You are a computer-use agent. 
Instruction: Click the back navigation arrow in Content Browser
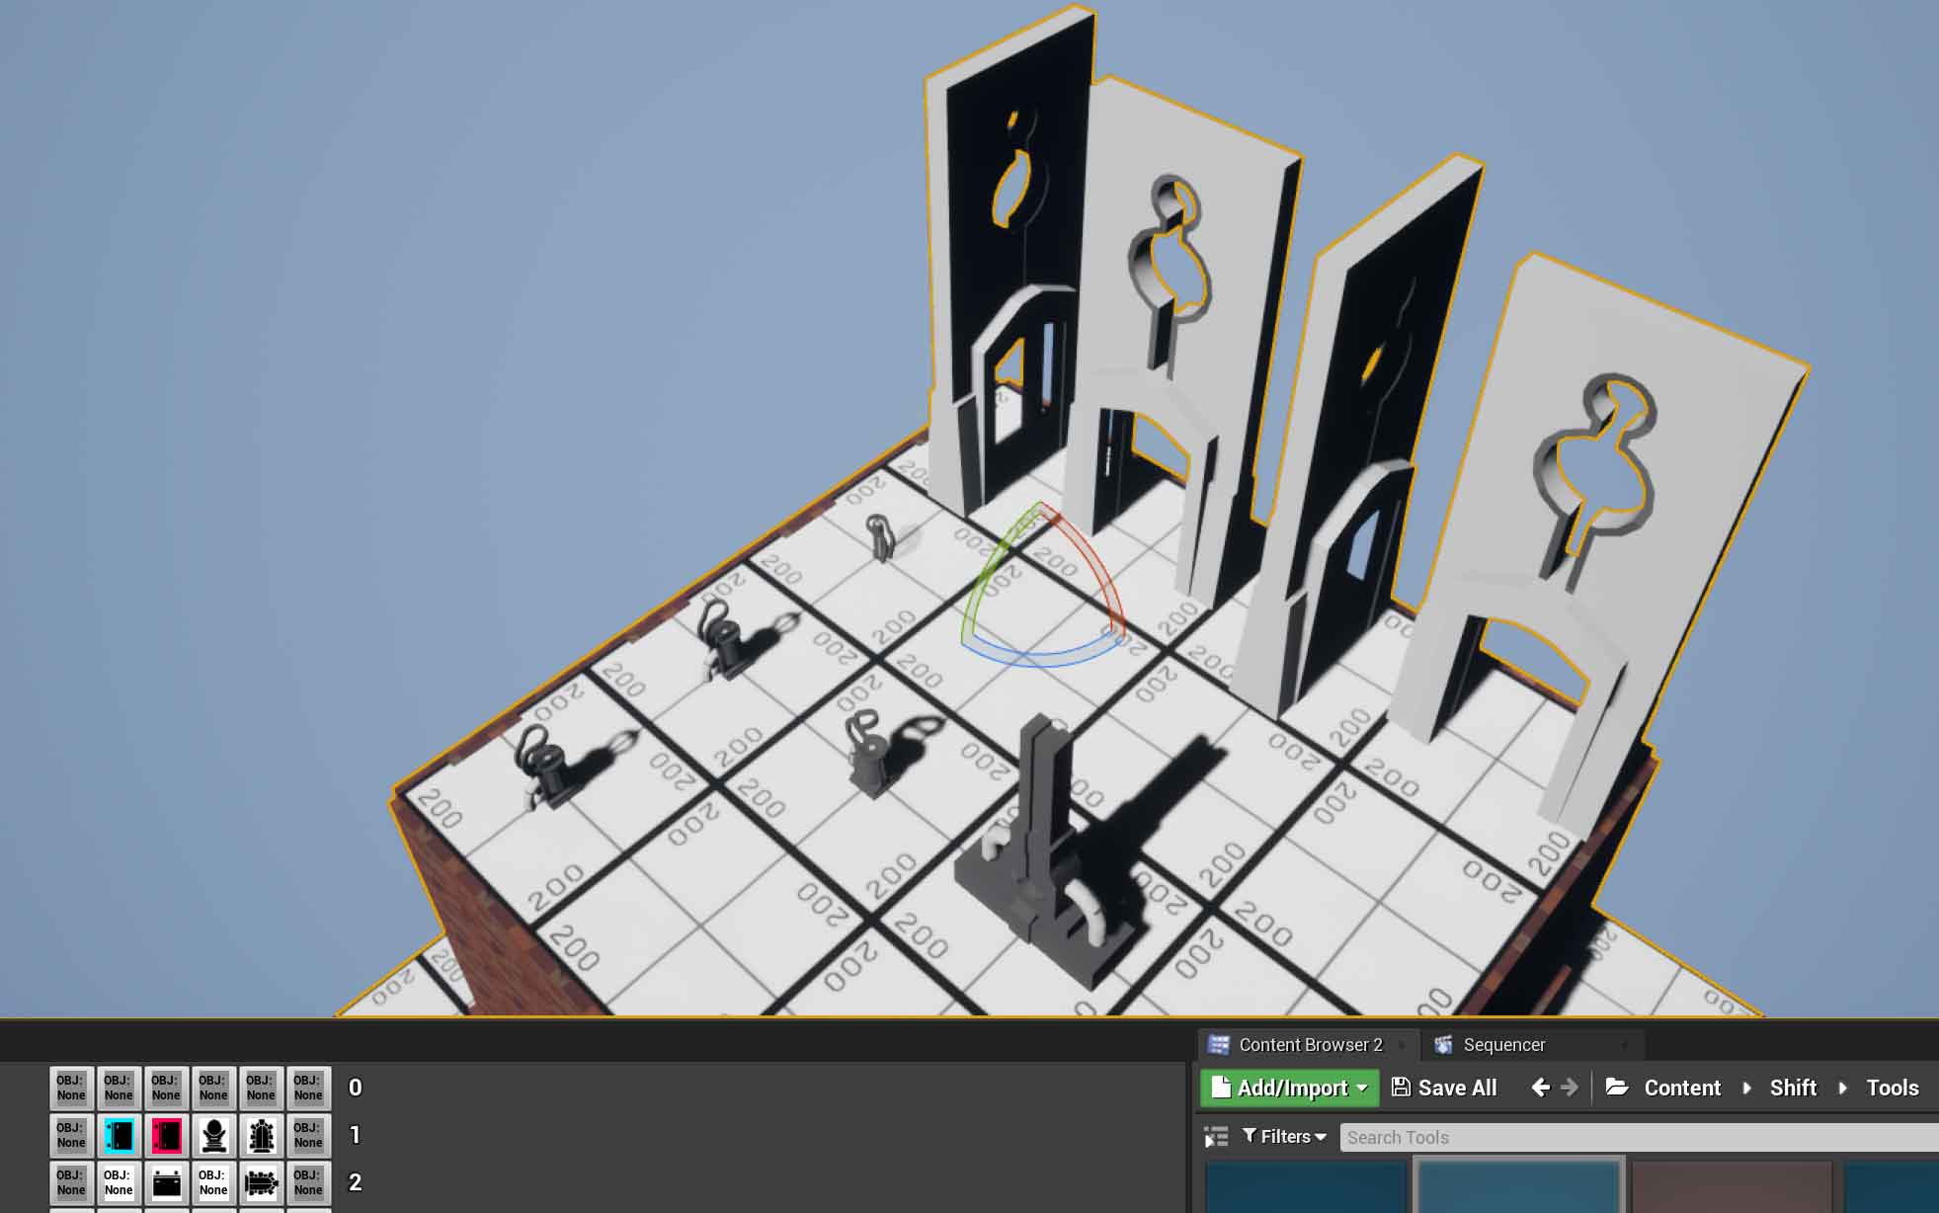(x=1540, y=1088)
